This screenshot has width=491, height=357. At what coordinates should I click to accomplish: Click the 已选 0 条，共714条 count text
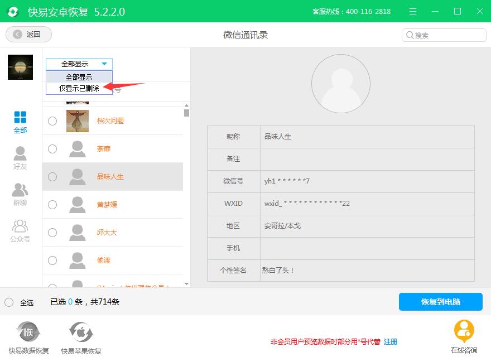click(x=85, y=302)
